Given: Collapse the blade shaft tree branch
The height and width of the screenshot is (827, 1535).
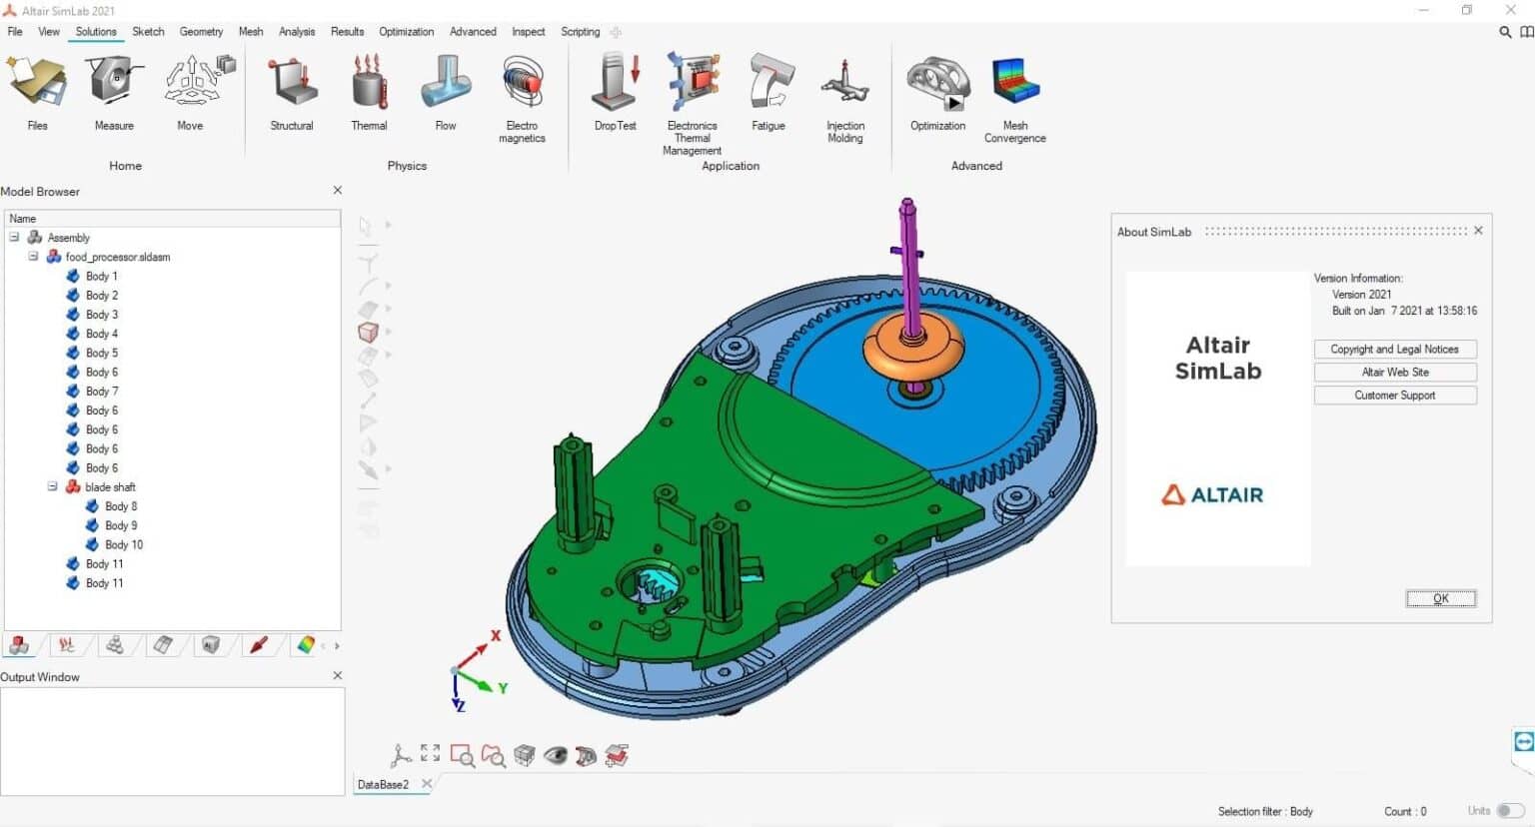Looking at the screenshot, I should point(52,486).
